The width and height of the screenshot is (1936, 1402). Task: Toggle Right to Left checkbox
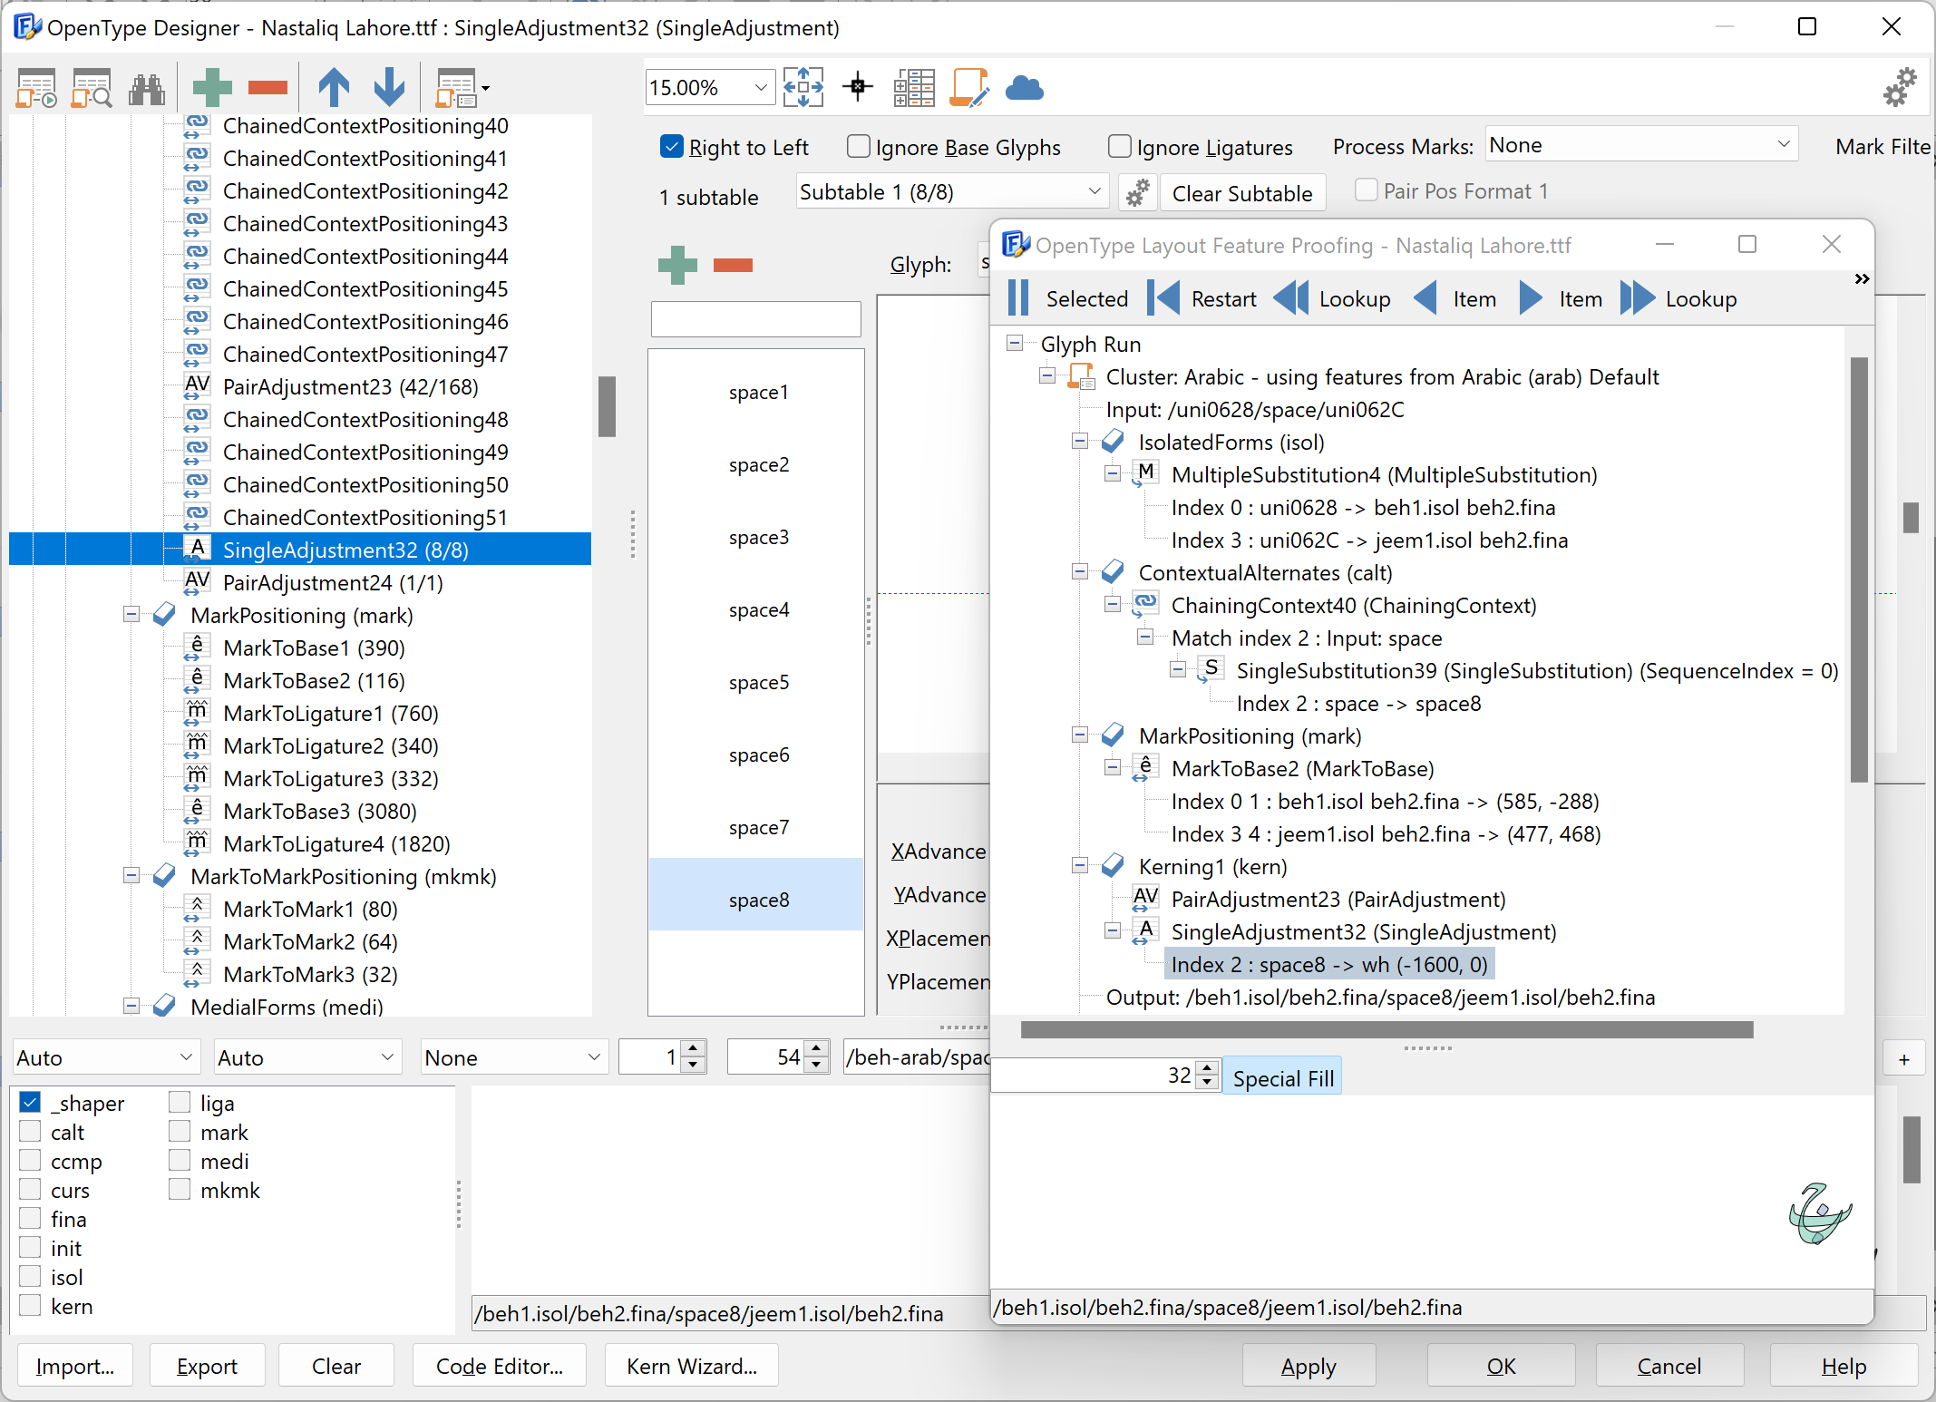[672, 146]
